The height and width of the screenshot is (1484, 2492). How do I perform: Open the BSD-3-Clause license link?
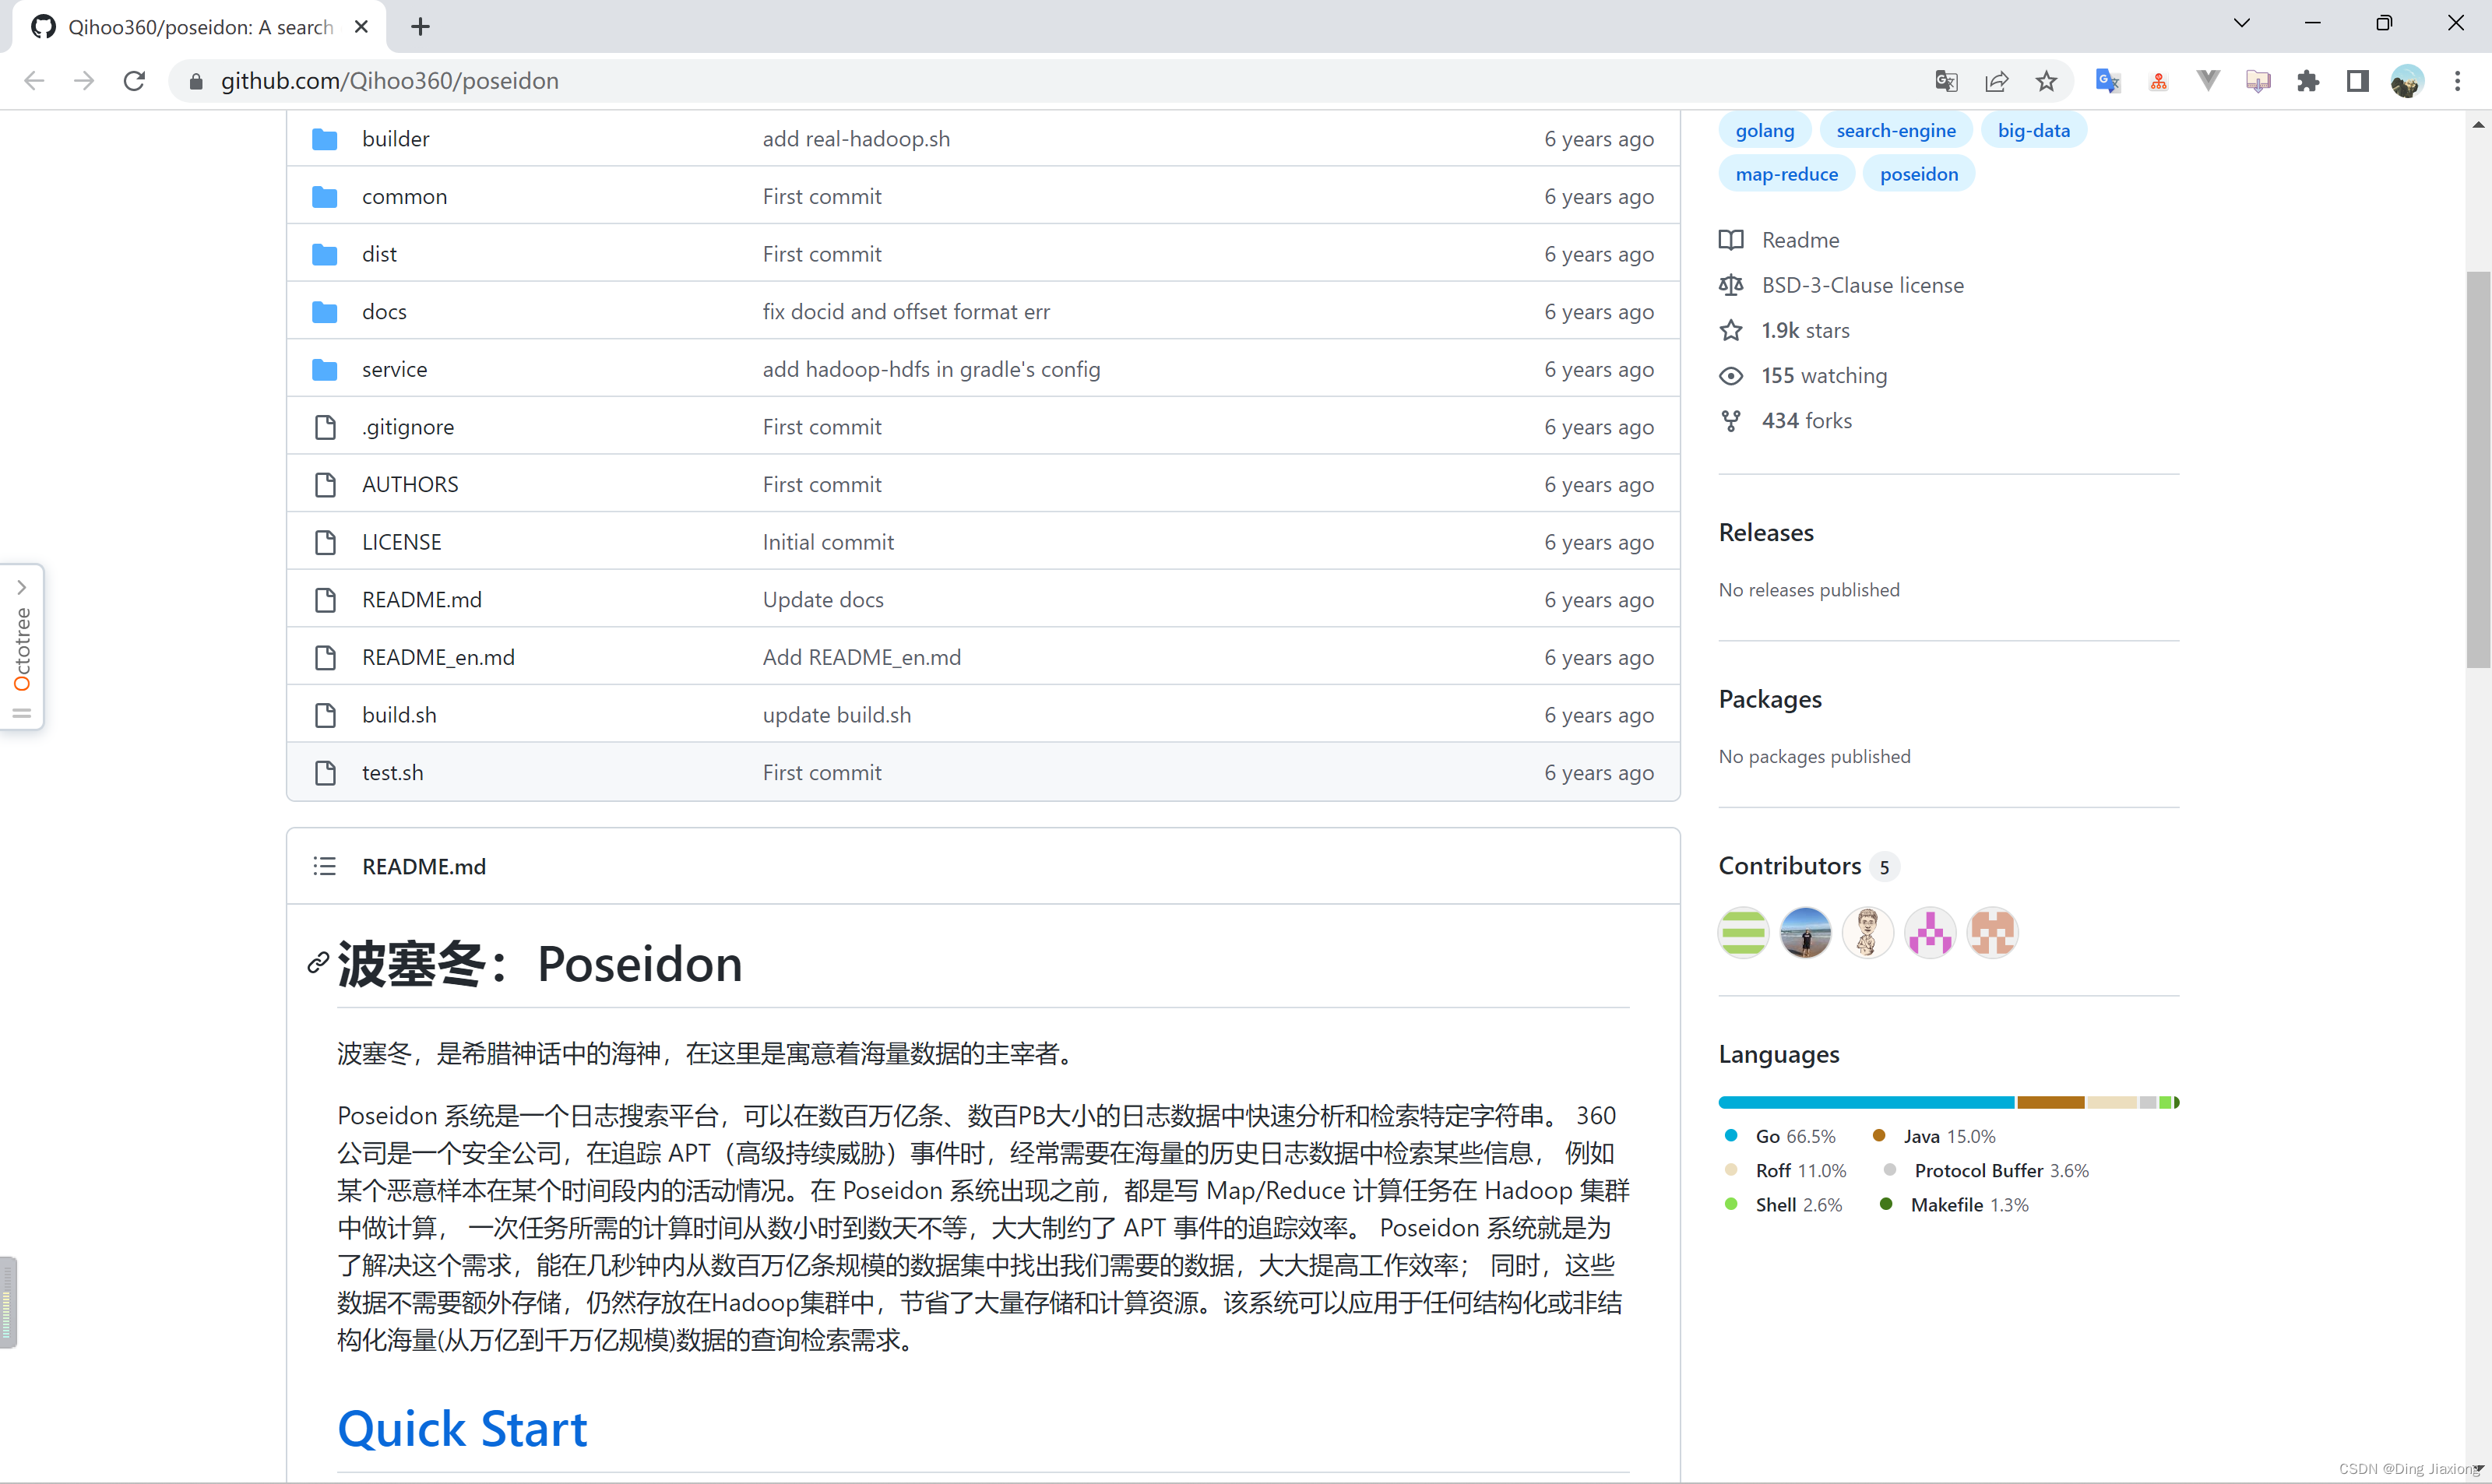1862,285
